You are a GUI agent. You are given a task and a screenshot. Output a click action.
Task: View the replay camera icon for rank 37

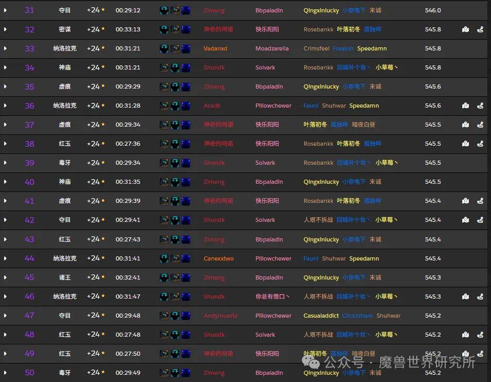tap(466, 125)
